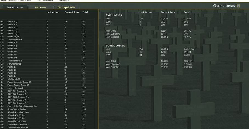
Task: Select the SdKfz-223 Armored Car row
Action: 47,103
